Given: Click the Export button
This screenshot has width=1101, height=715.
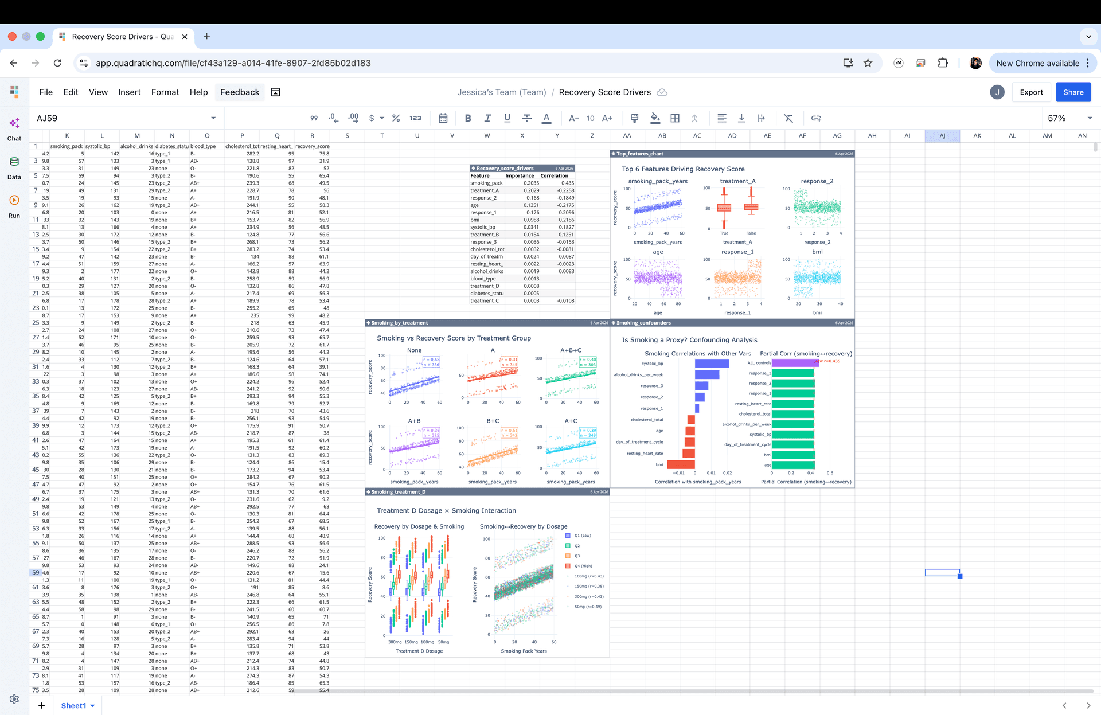Looking at the screenshot, I should tap(1031, 92).
